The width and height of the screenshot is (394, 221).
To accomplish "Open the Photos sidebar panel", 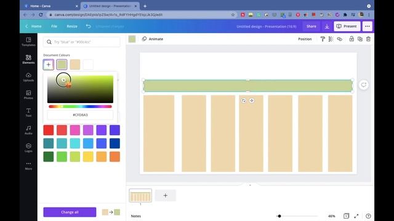I will (28, 95).
